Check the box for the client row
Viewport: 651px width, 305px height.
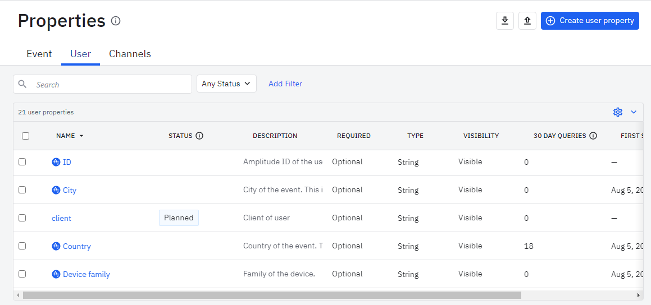coord(22,218)
